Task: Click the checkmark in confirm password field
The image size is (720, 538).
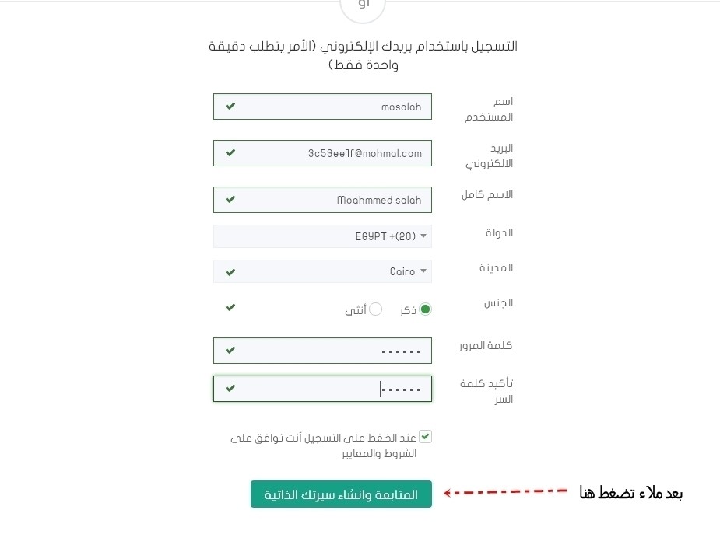Action: point(230,388)
